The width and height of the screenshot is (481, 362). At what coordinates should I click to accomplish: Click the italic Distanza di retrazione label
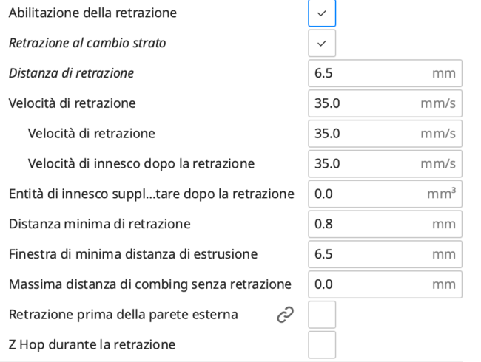(x=72, y=74)
